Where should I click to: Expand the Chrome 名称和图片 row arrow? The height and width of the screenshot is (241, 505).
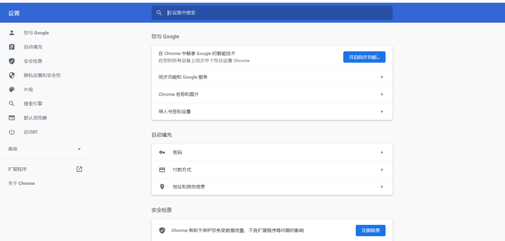(382, 94)
